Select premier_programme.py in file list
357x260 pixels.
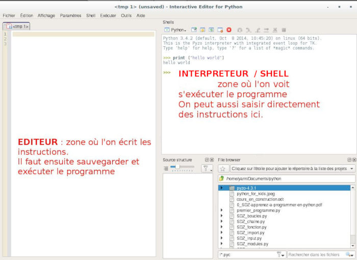(258, 210)
